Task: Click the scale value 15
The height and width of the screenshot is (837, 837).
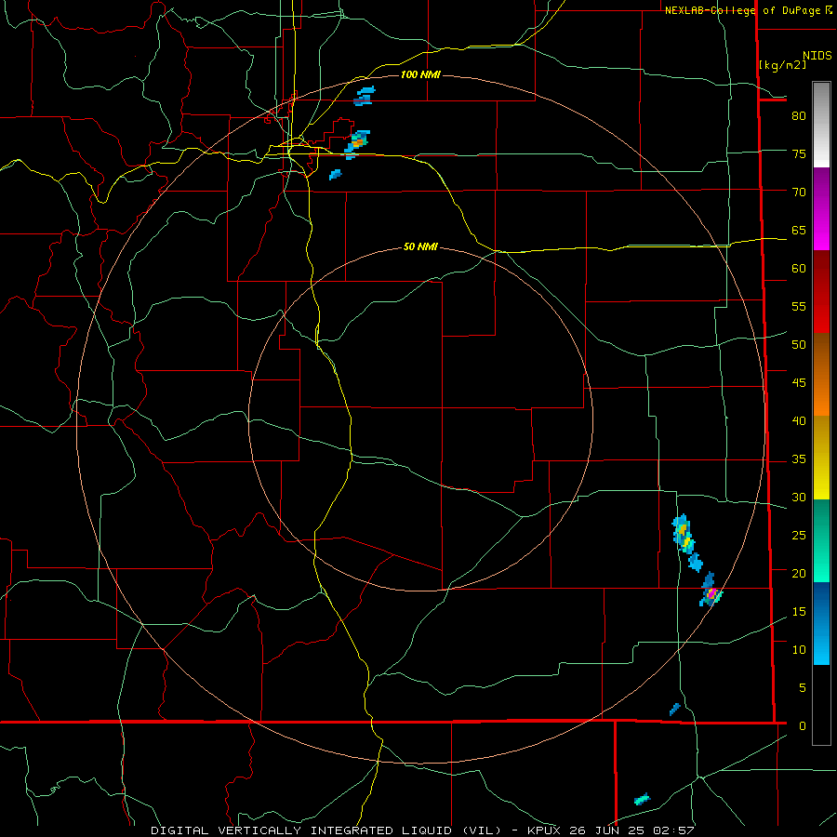Action: point(799,612)
